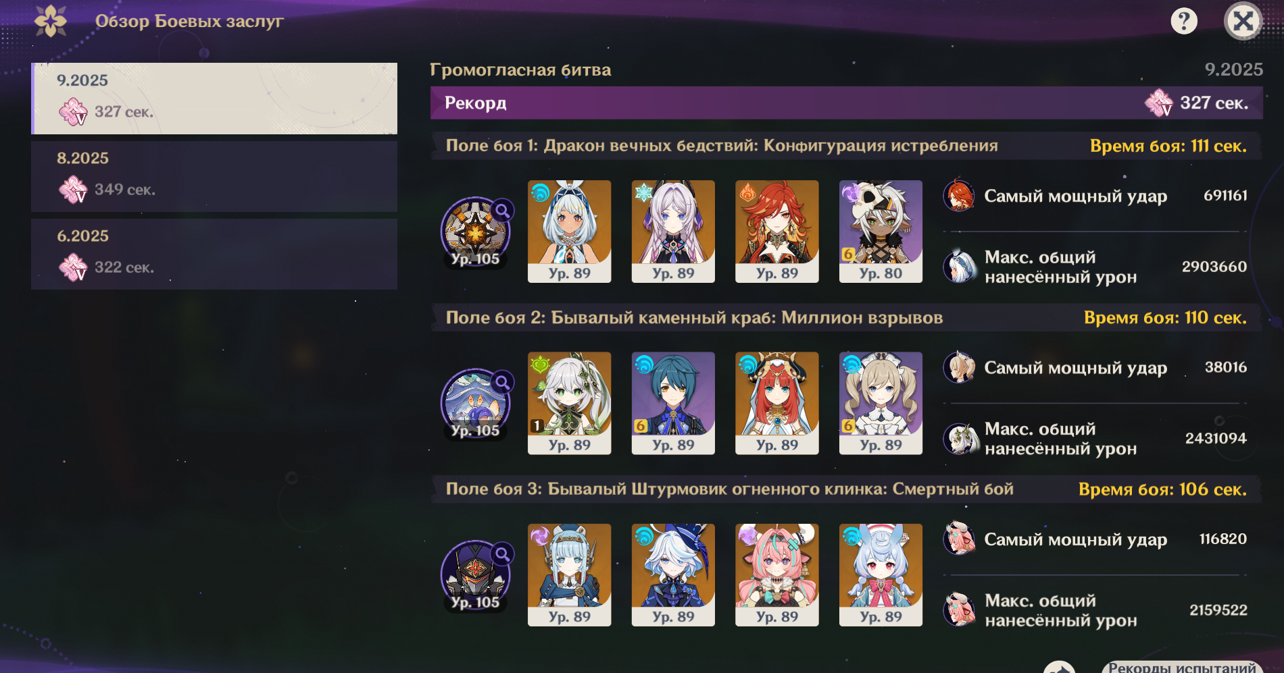Click the Обзор Боевых заслуг flower emblem
The height and width of the screenshot is (673, 1284).
pyautogui.click(x=51, y=21)
